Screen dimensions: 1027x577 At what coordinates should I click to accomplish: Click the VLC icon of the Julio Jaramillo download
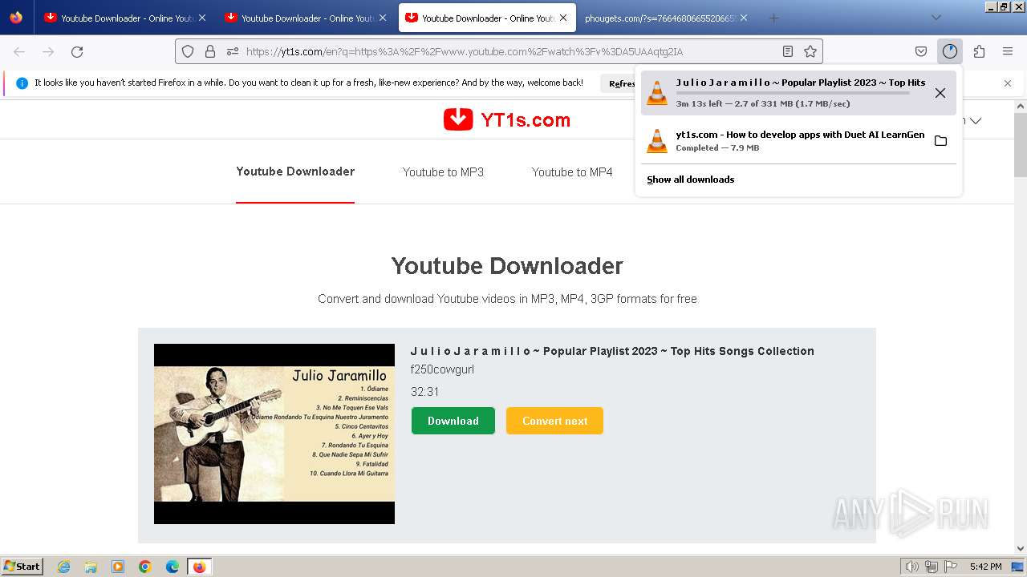[657, 93]
